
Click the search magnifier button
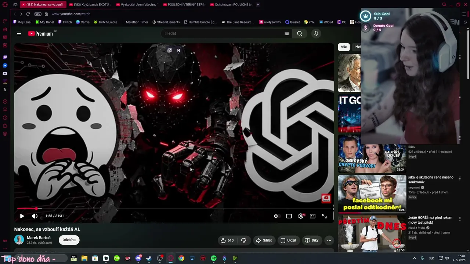[x=300, y=33]
